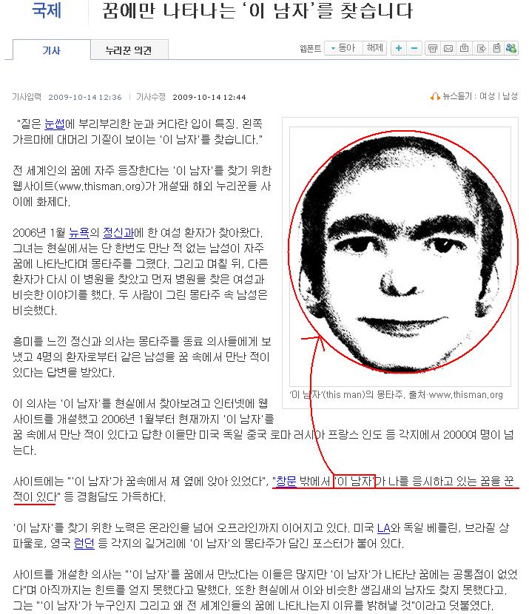Click the headphone news-listening icon
The image size is (529, 614).
(x=435, y=96)
